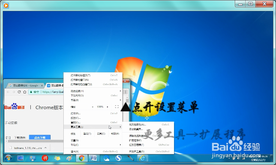Click the Chrome page vertical scrollbar thumb
The height and width of the screenshot is (165, 276).
pyautogui.click(x=127, y=101)
